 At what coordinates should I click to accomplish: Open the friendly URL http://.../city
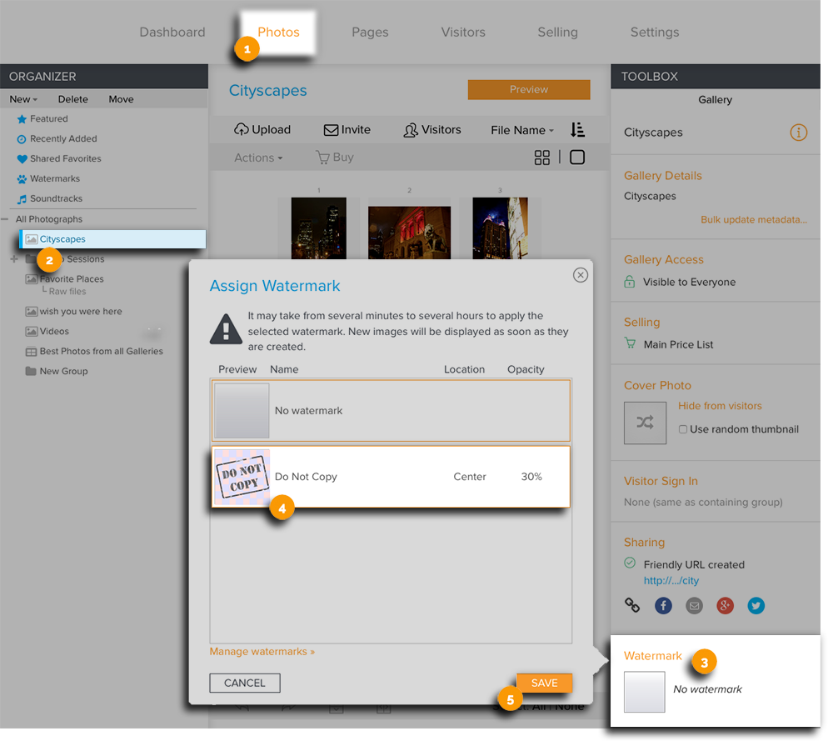pos(671,580)
